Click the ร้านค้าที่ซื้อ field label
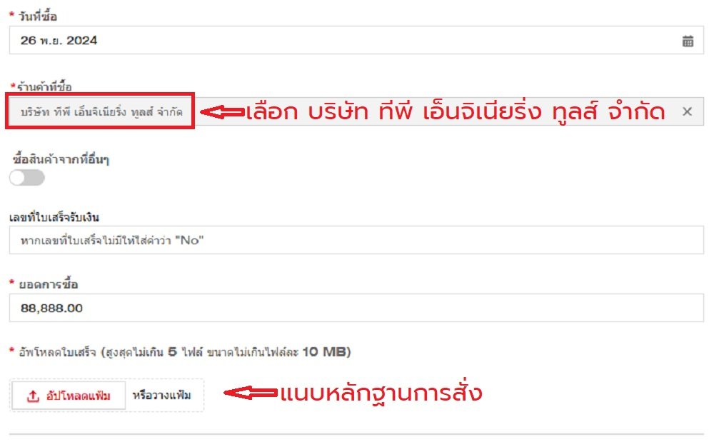Viewport: 714px width, 447px height. click(x=44, y=86)
